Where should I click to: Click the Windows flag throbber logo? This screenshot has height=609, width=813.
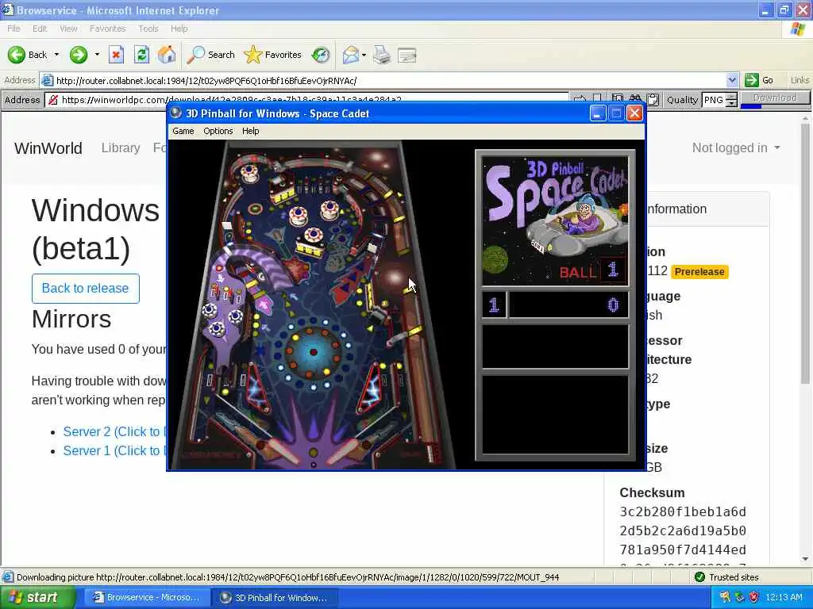pos(799,29)
